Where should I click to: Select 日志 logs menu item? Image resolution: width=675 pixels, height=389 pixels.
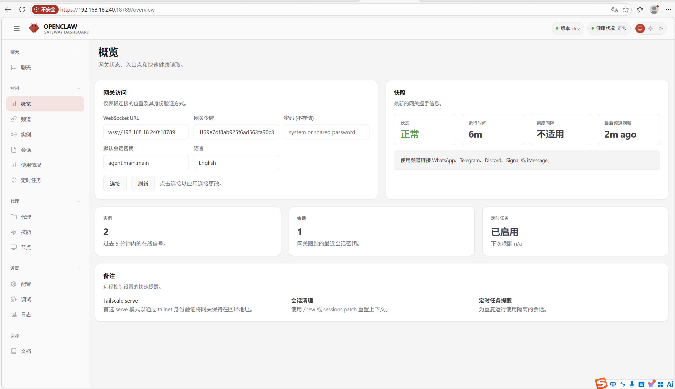(x=26, y=315)
